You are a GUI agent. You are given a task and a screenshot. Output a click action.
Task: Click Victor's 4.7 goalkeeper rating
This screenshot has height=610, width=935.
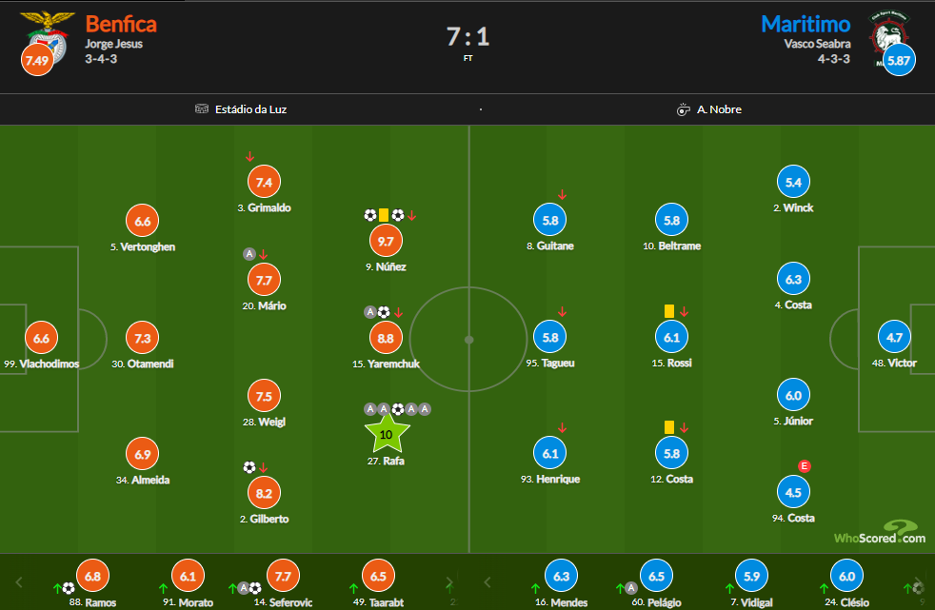coord(894,337)
